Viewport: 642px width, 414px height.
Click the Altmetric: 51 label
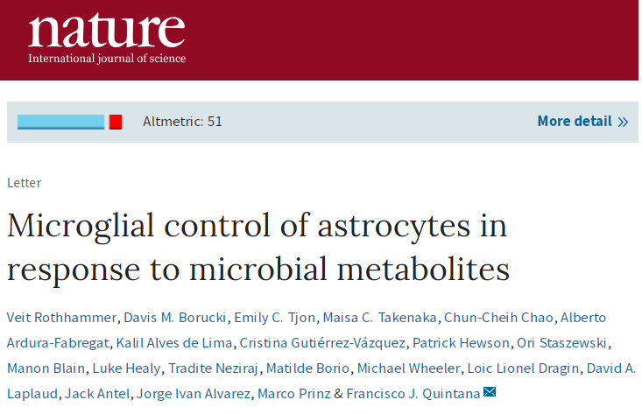click(182, 122)
